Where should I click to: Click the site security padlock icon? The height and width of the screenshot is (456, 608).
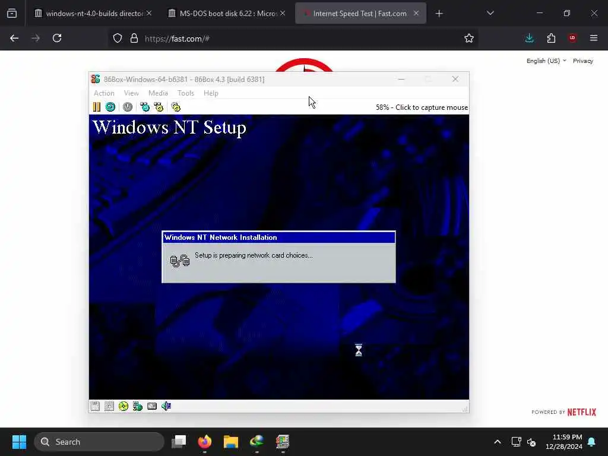coord(134,38)
